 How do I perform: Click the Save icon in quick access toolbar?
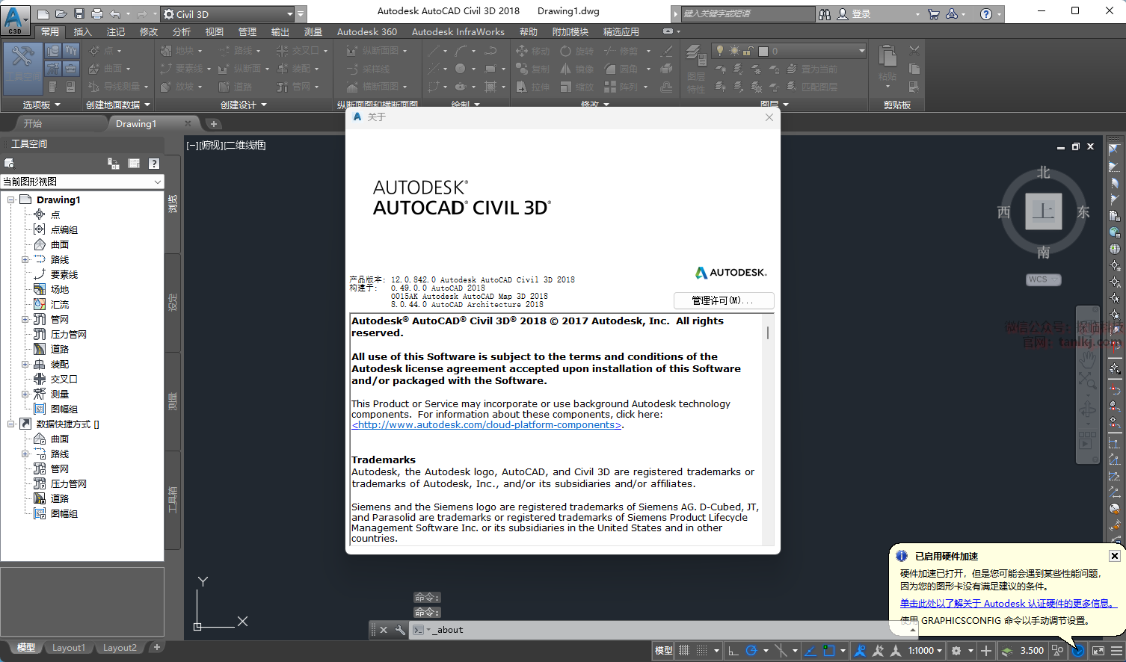pyautogui.click(x=79, y=14)
